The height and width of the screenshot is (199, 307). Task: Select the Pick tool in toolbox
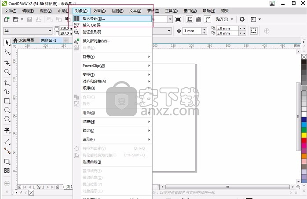7,42
